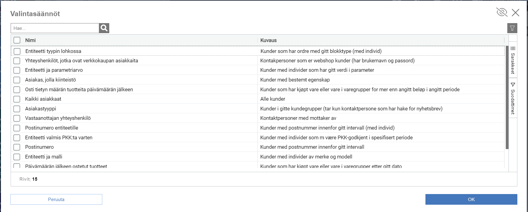Toggle the crossed-eye visibility icon
This screenshot has height=212, width=528.
502,12
